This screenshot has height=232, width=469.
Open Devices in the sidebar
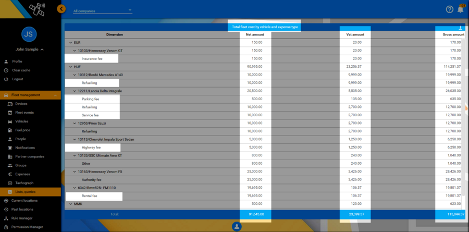21,104
